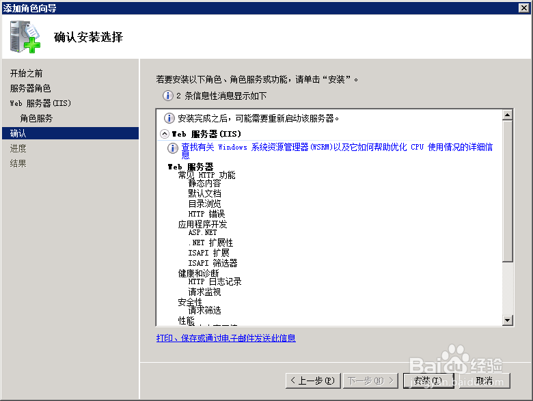Go back with 上一步(P) button
The image size is (533, 401).
(313, 381)
